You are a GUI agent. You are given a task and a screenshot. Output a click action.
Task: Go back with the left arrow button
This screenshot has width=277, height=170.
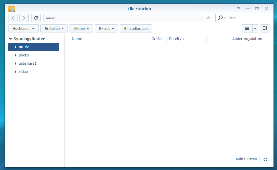tap(13, 18)
